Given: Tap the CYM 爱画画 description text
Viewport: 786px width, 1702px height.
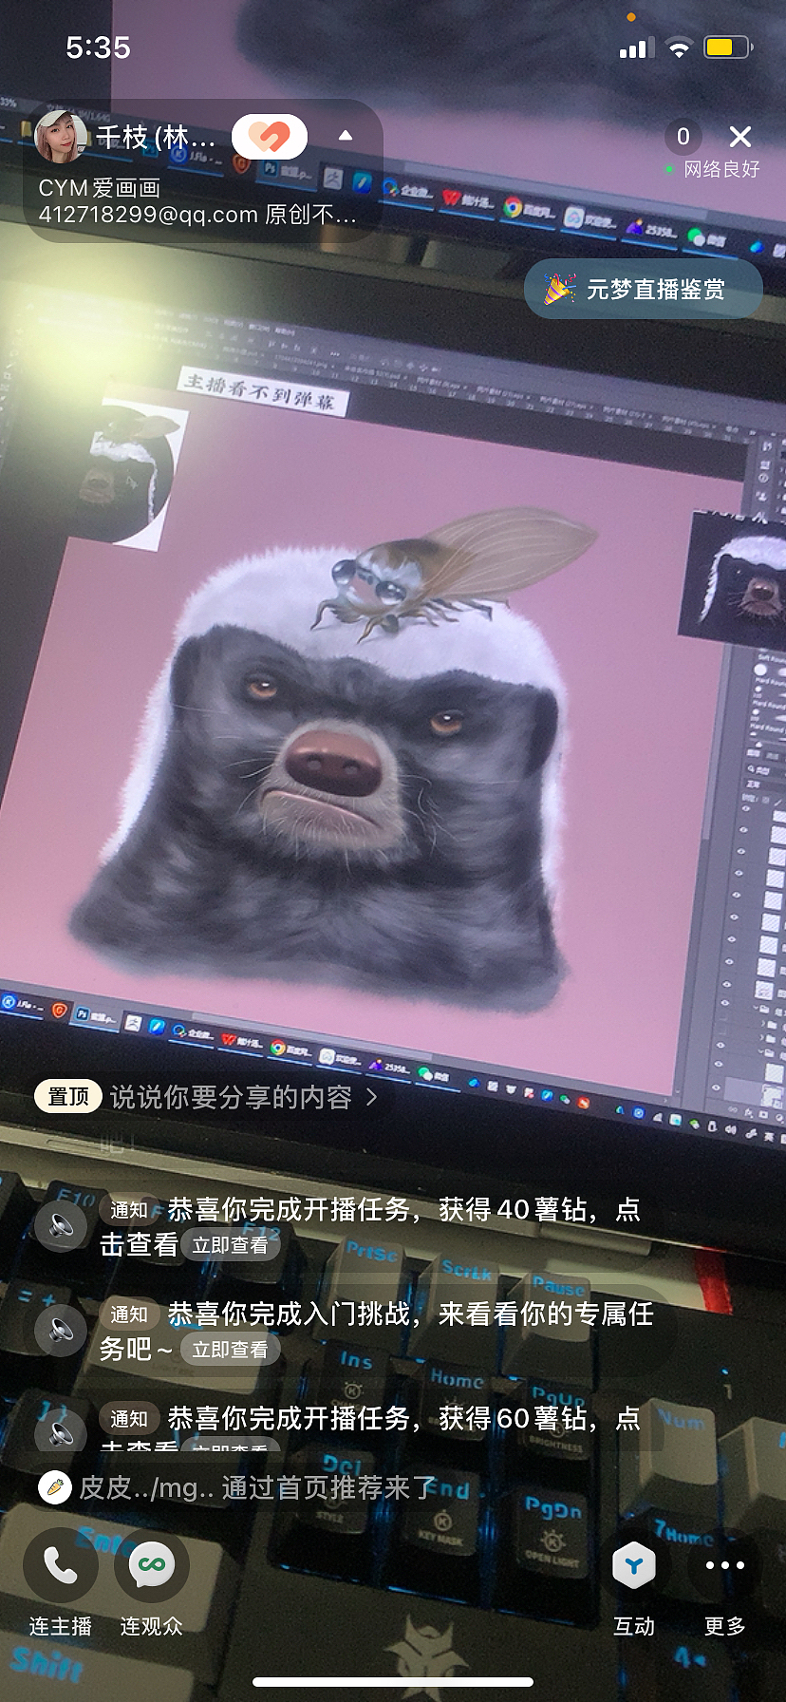Looking at the screenshot, I should (x=100, y=188).
